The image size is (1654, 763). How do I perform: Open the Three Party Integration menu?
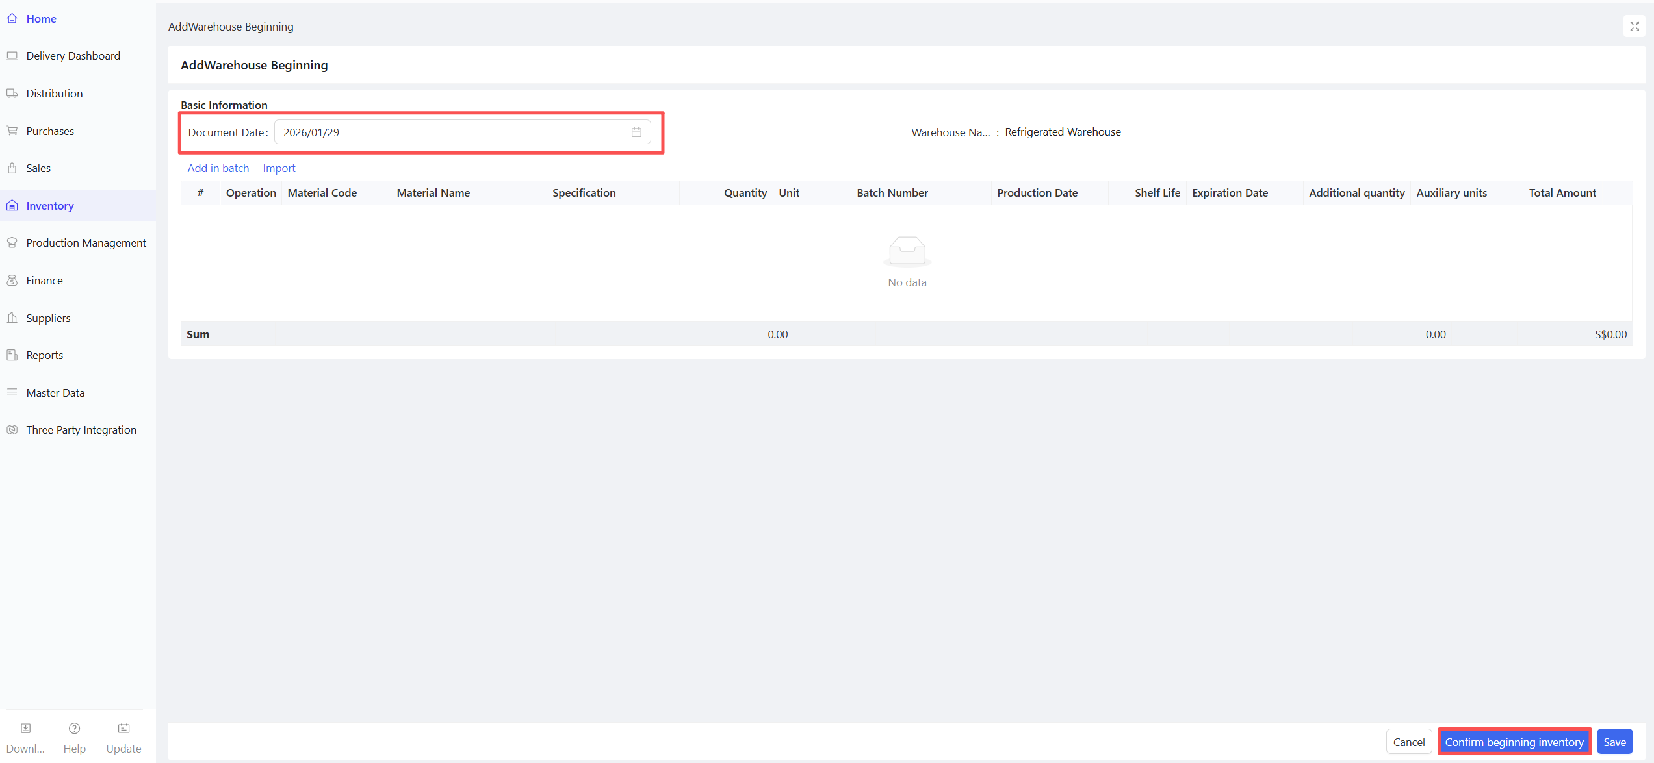click(81, 430)
